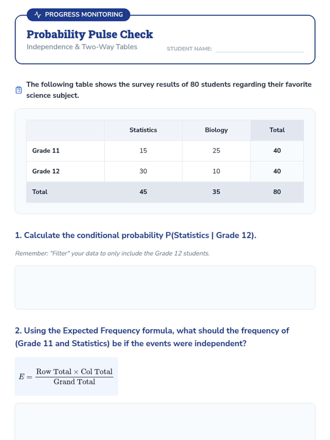
Task: Click the Biology column header
Action: tap(216, 130)
